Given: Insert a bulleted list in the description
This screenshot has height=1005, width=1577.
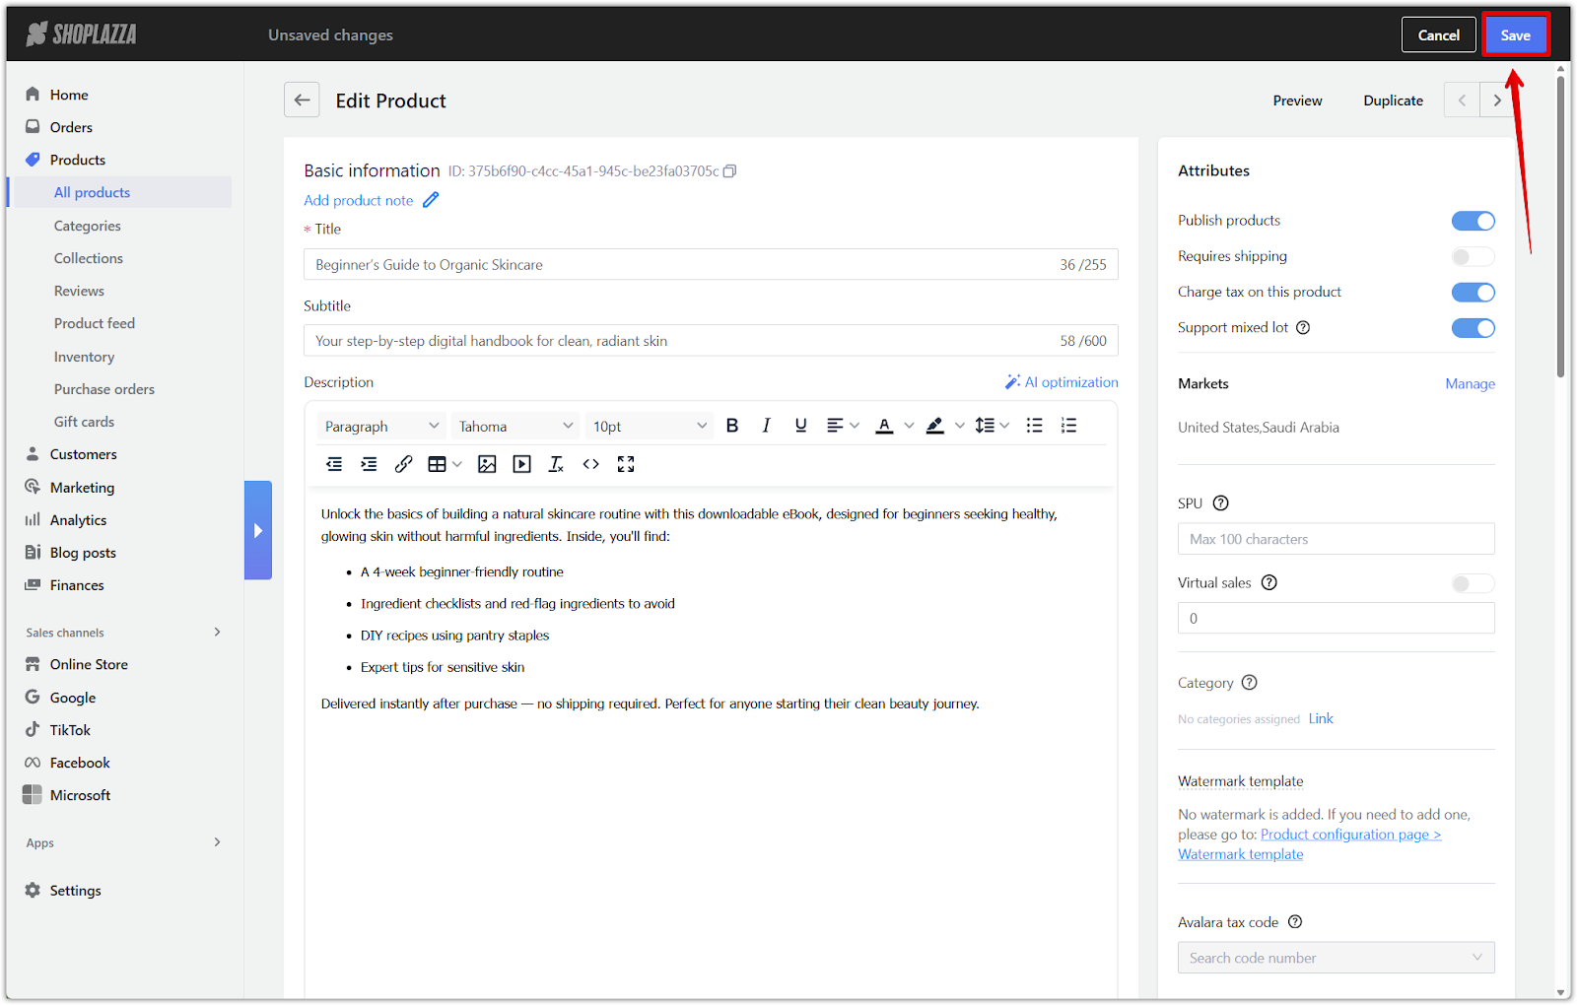Looking at the screenshot, I should pos(1034,426).
